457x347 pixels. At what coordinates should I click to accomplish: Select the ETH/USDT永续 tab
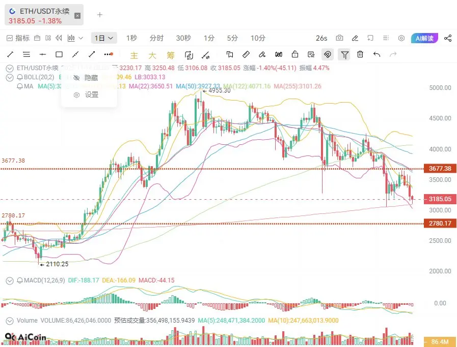click(x=44, y=15)
